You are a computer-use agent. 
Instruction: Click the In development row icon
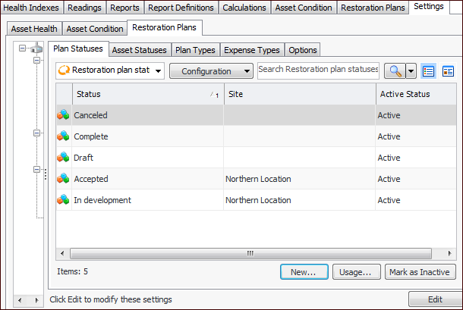63,201
